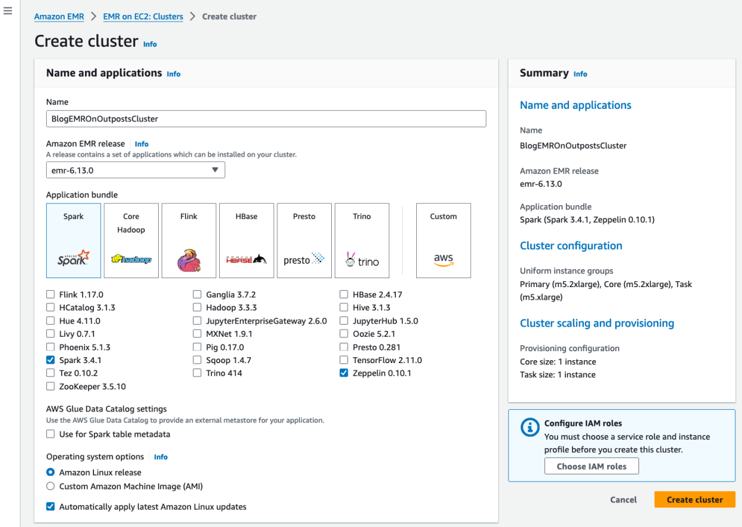Check the HCatalog 3.1.3 checkbox
This screenshot has width=742, height=527.
coord(50,307)
